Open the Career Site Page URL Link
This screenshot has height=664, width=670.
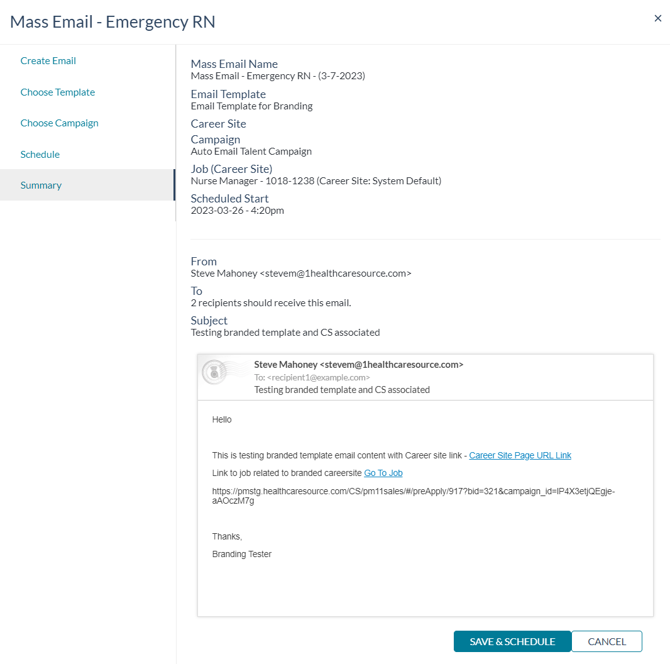pos(520,455)
